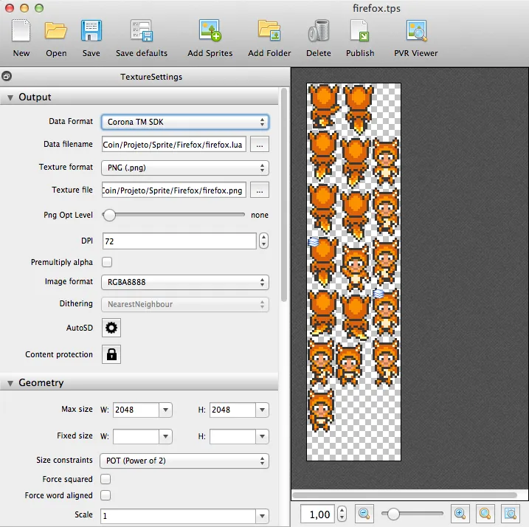This screenshot has width=529, height=527.
Task: Open Max size height dropdown arrow
Action: (262, 410)
